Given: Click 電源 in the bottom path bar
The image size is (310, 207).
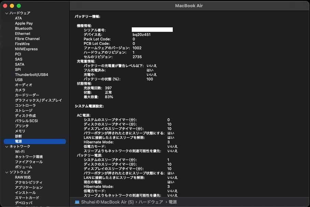Looking at the screenshot, I should point(173,202).
